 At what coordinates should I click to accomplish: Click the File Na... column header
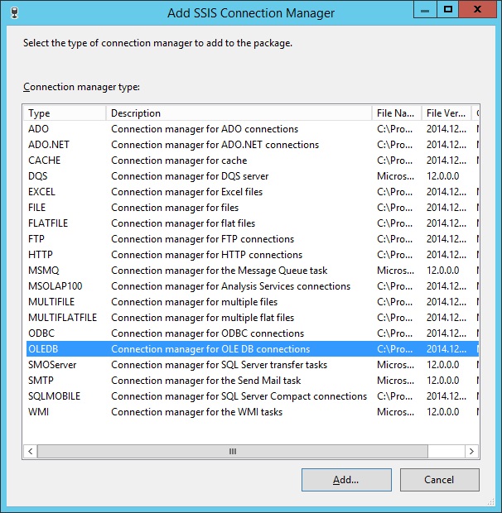tap(397, 113)
